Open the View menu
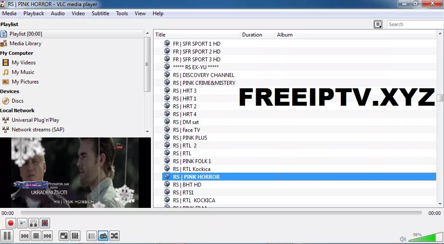Viewport: 444px width, 244px height. [140, 13]
